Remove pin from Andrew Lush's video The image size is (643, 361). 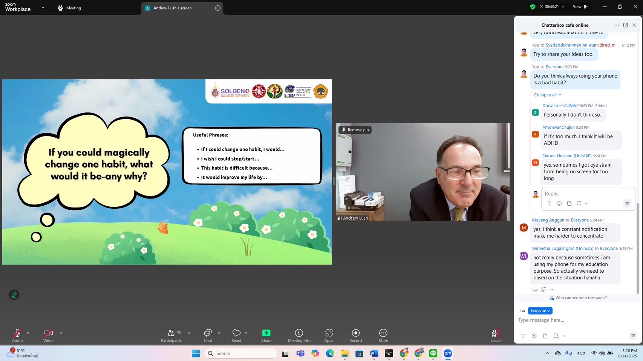355,130
